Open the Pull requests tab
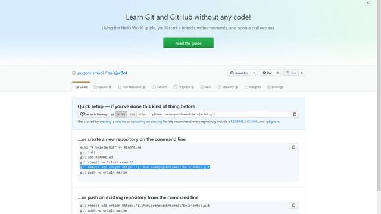381x214 pixels. (x=132, y=87)
